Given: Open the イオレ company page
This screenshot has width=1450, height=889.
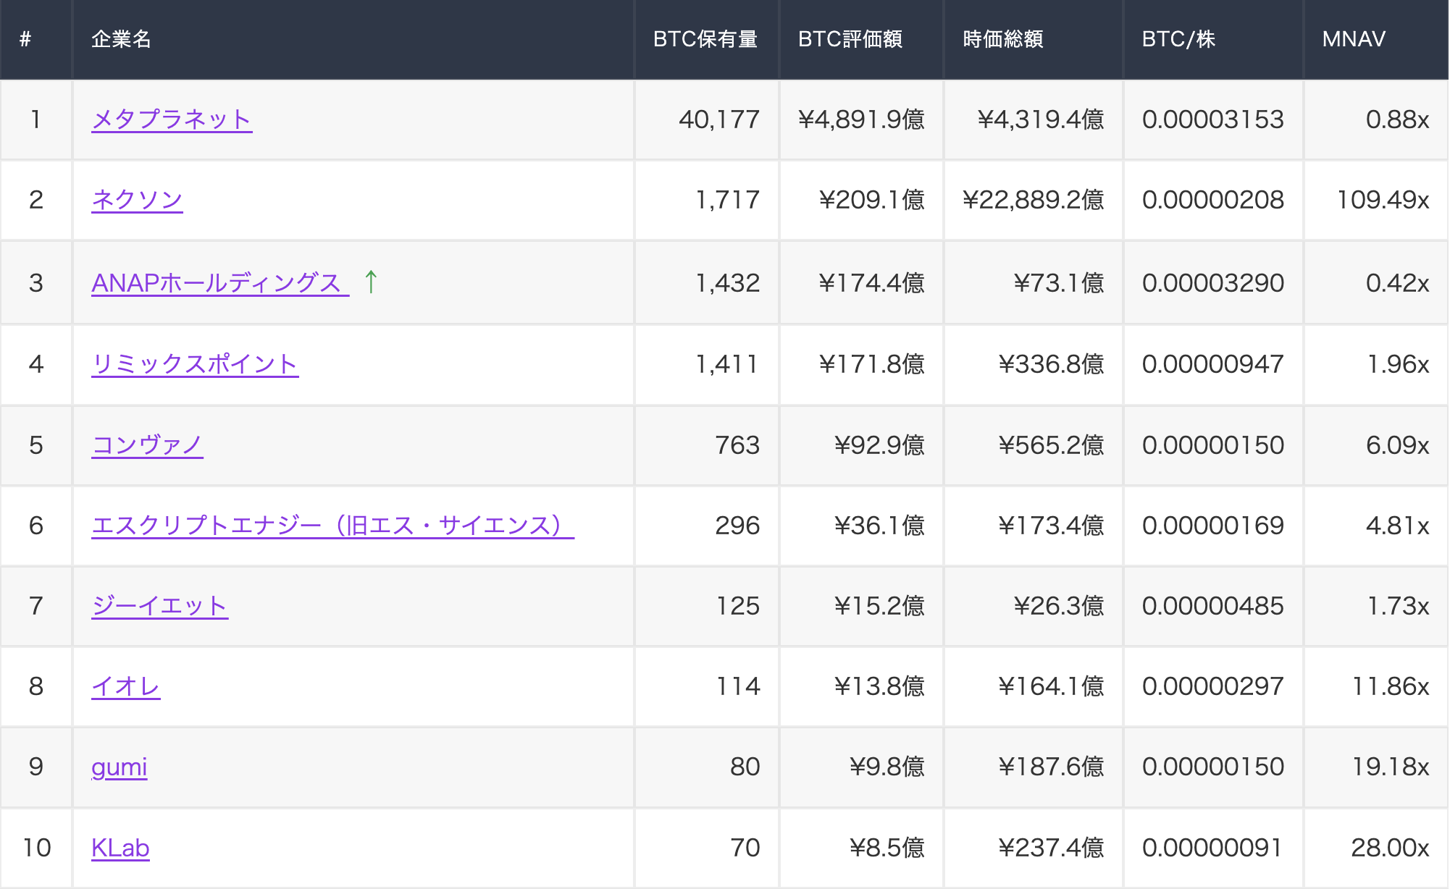Looking at the screenshot, I should pyautogui.click(x=125, y=686).
